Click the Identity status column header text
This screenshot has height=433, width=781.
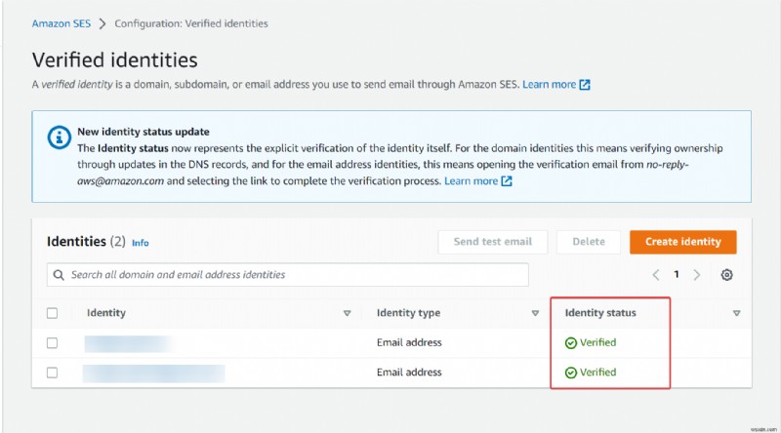[x=600, y=313]
